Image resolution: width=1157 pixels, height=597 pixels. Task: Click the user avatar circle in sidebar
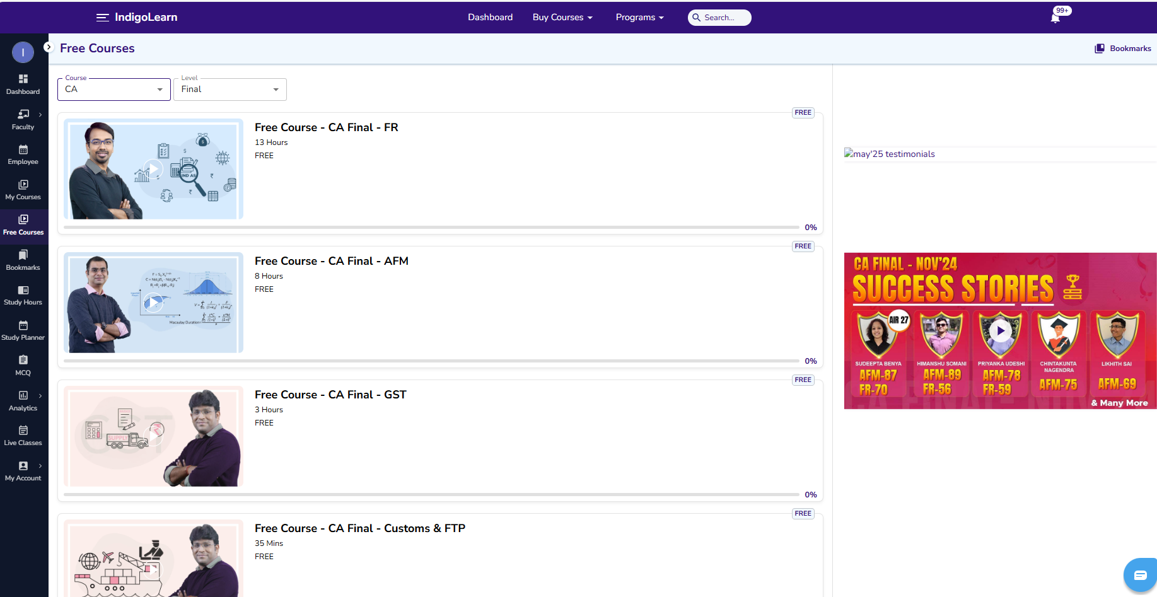point(23,52)
